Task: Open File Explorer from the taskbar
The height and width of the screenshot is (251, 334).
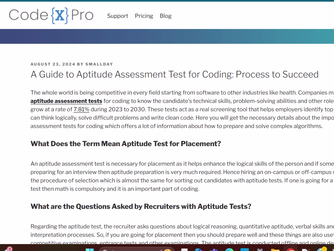Action: (x=275, y=249)
